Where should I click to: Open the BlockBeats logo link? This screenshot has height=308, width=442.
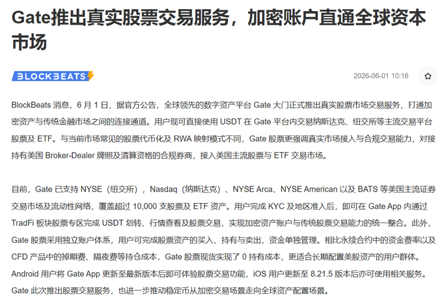[53, 76]
